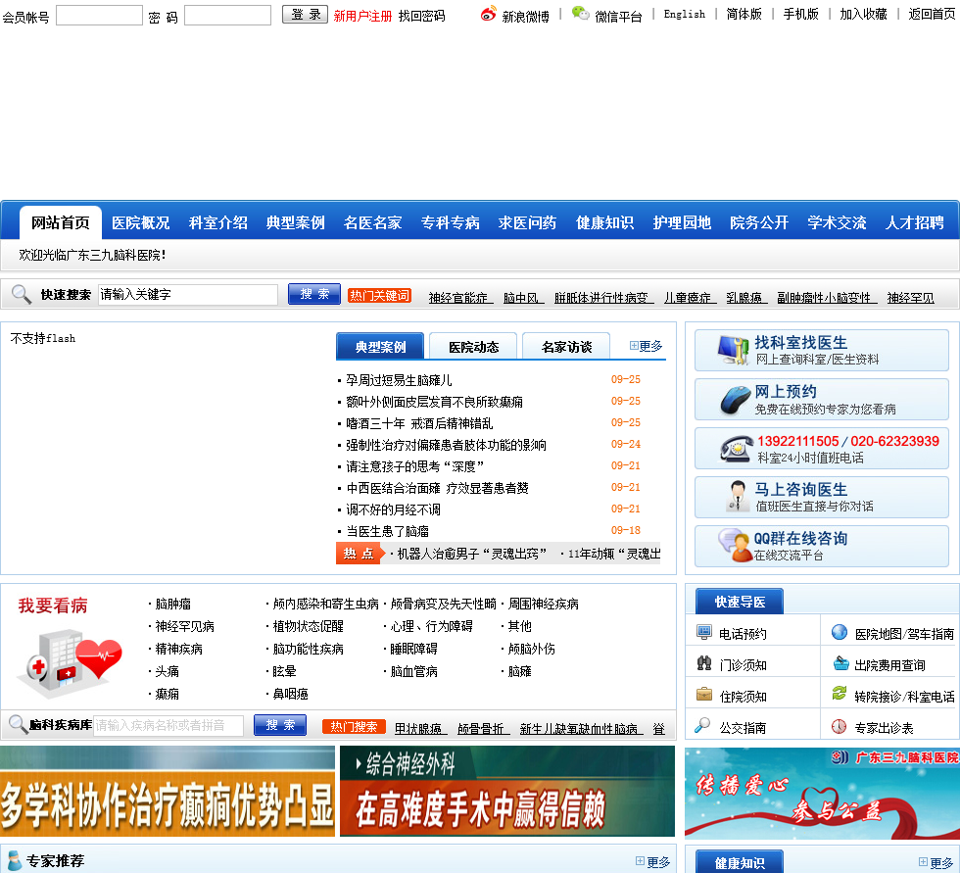This screenshot has height=873, width=960.
Task: Open article 孕周过短易生脑瘫儿
Action: 399,380
